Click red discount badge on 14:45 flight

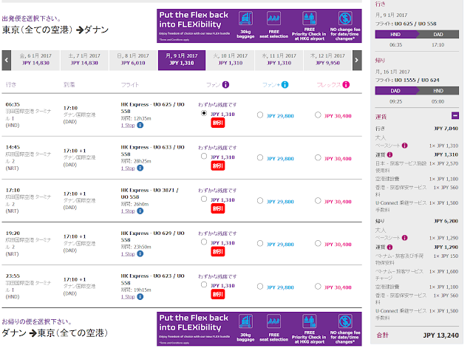(218, 166)
